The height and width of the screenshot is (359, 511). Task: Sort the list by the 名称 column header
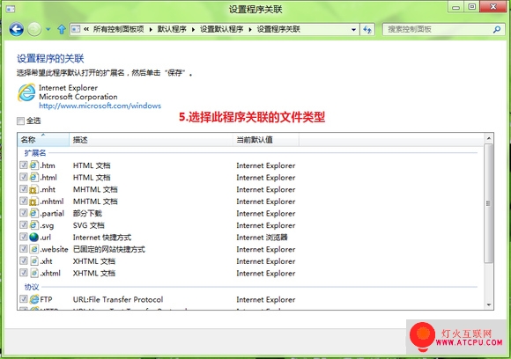(43, 140)
